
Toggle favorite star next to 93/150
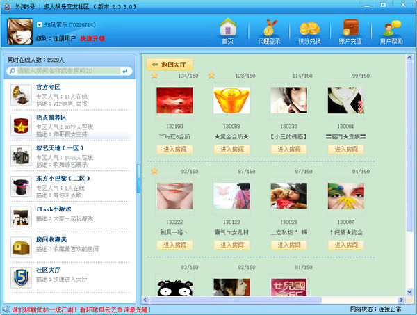pos(154,171)
